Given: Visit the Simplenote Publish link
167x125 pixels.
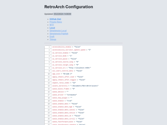Looking at the screenshot, I should click(x=59, y=34).
